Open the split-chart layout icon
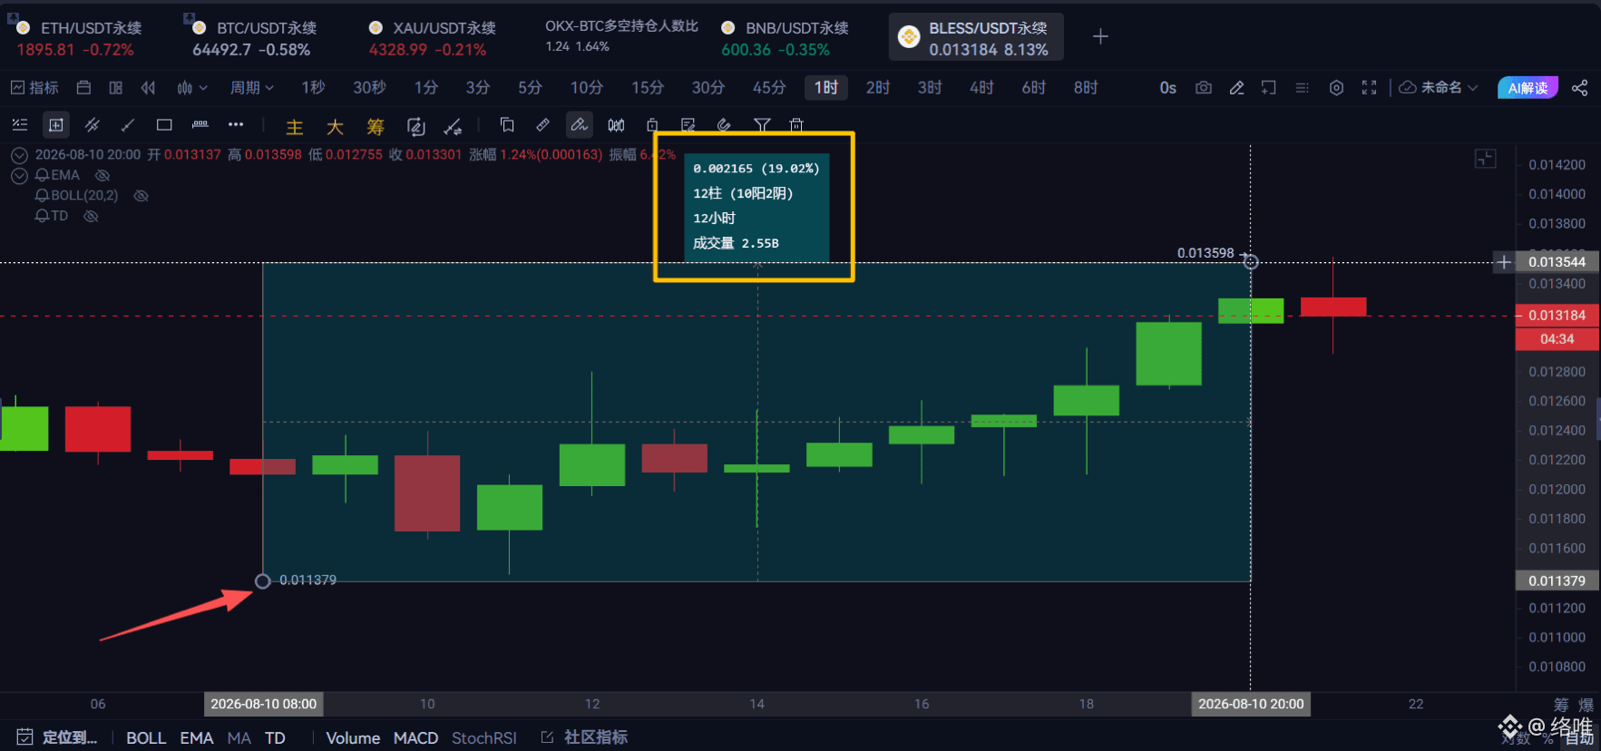 115,88
